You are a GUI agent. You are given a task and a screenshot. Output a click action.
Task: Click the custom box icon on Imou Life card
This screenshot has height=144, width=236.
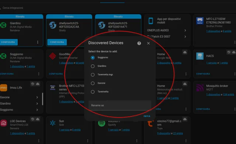pos(33,84)
